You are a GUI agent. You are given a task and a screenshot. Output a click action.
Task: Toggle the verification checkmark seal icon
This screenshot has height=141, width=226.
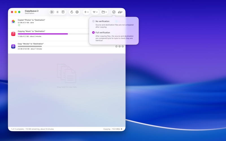114,12
